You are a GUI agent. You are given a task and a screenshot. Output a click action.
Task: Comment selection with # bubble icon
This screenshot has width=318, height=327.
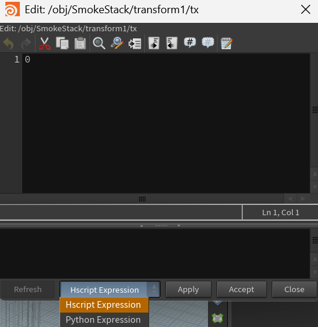(x=190, y=43)
